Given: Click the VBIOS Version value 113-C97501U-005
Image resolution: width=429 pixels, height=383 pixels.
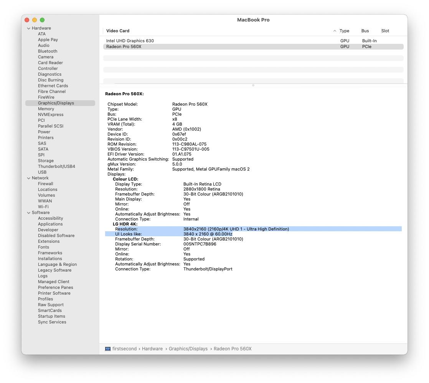Looking at the screenshot, I should click(x=191, y=149).
